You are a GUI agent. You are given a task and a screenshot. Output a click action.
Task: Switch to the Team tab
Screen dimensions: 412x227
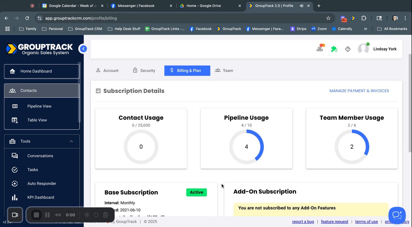click(224, 71)
